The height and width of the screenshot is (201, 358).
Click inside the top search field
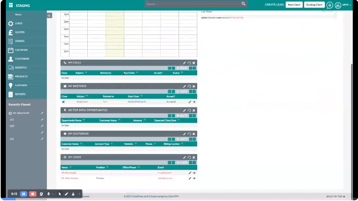pyautogui.click(x=192, y=4)
